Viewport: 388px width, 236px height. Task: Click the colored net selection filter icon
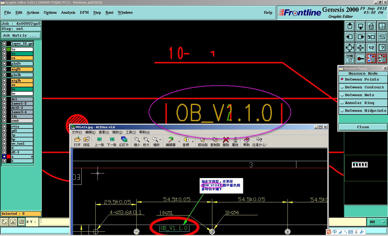(371, 58)
